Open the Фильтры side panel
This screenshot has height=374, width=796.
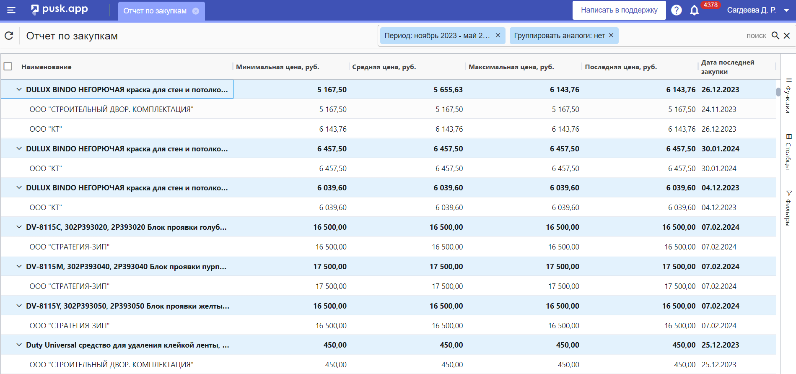click(x=788, y=208)
